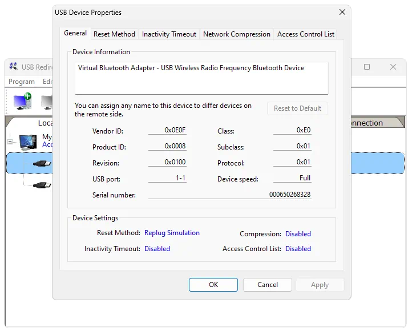Click the OK button
The width and height of the screenshot is (412, 331).
point(213,285)
